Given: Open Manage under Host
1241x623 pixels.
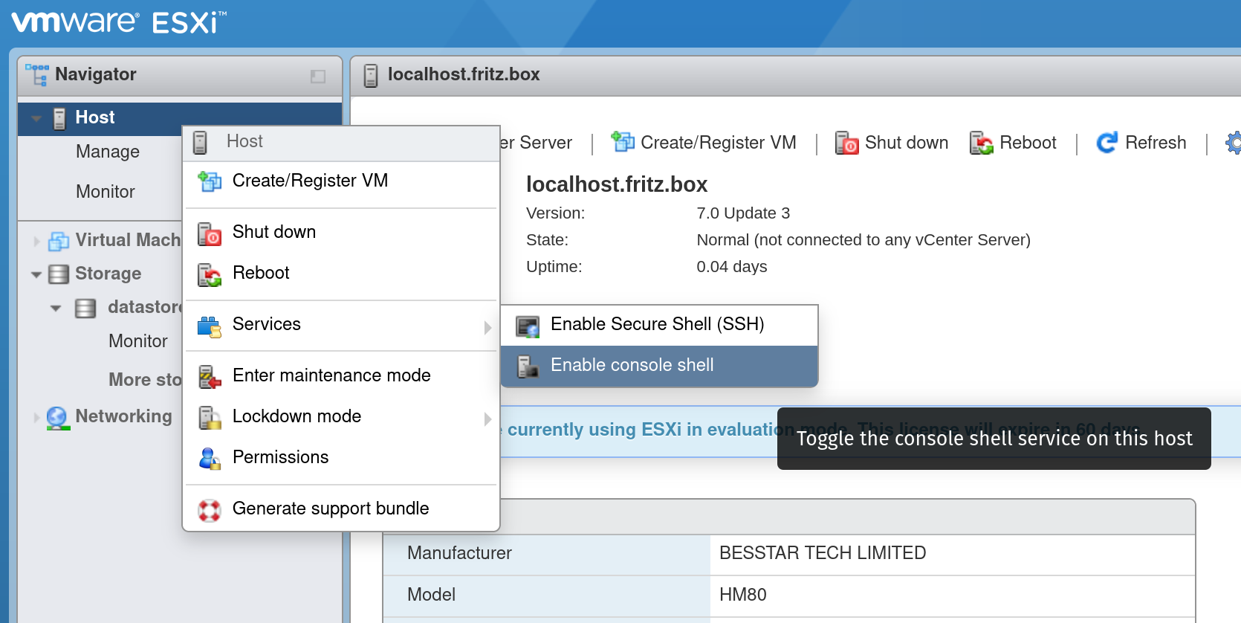Looking at the screenshot, I should pyautogui.click(x=108, y=152).
